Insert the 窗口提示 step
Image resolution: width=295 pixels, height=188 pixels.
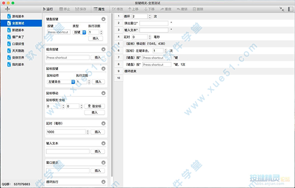(97, 170)
